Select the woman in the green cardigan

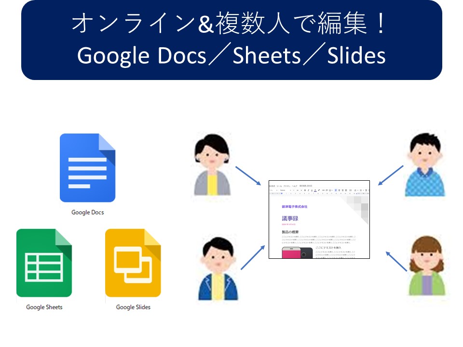click(427, 266)
